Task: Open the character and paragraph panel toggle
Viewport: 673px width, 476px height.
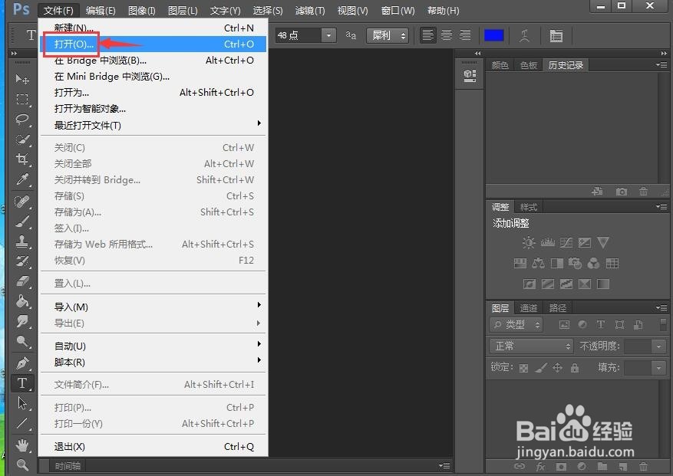Action: click(x=556, y=35)
